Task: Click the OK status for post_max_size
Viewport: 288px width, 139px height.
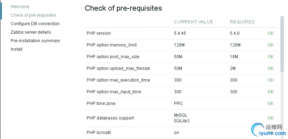Action: (x=271, y=57)
